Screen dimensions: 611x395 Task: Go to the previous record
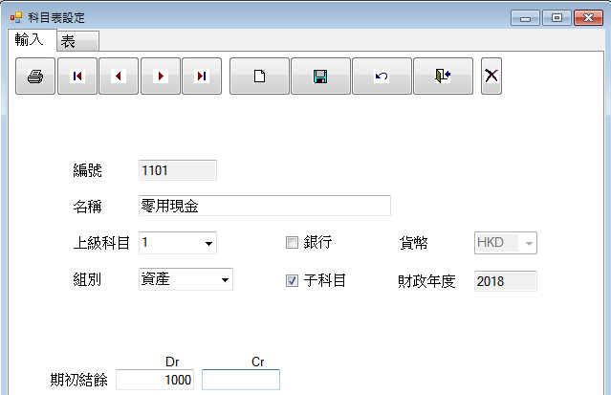[119, 77]
